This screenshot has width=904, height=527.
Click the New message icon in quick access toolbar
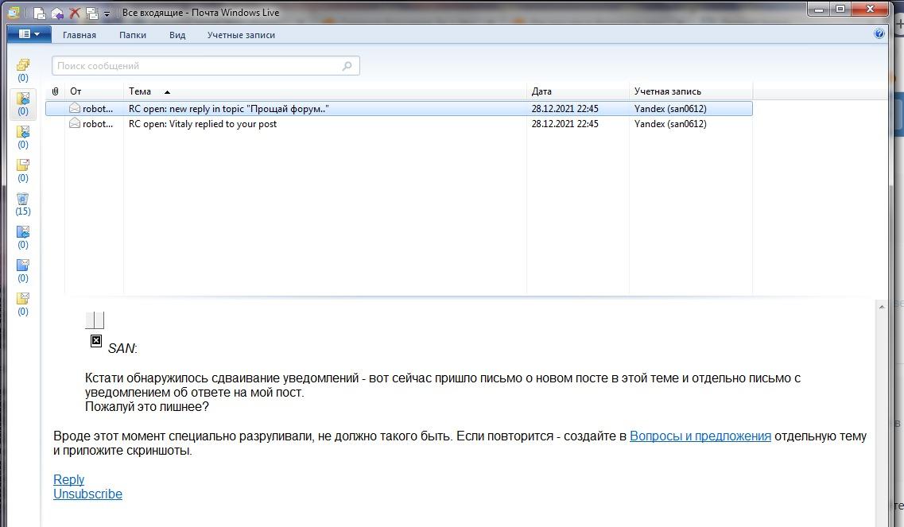pos(39,13)
